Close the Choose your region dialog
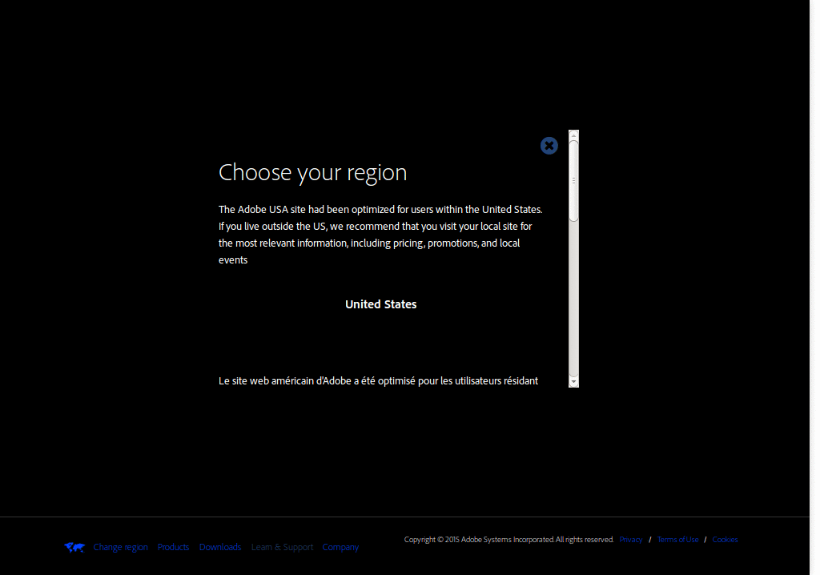The height and width of the screenshot is (575, 820). [x=549, y=146]
